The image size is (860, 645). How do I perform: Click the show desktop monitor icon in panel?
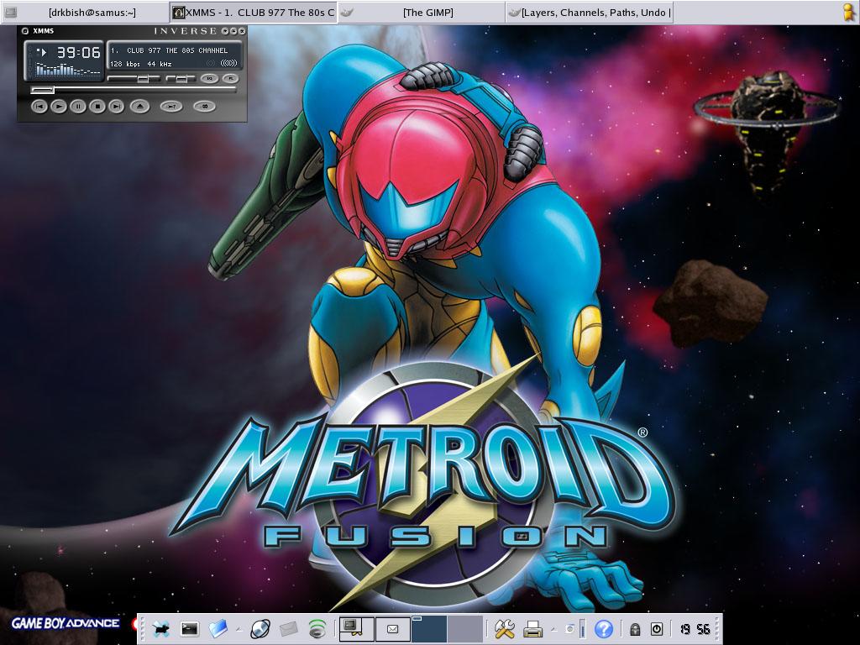tap(356, 628)
